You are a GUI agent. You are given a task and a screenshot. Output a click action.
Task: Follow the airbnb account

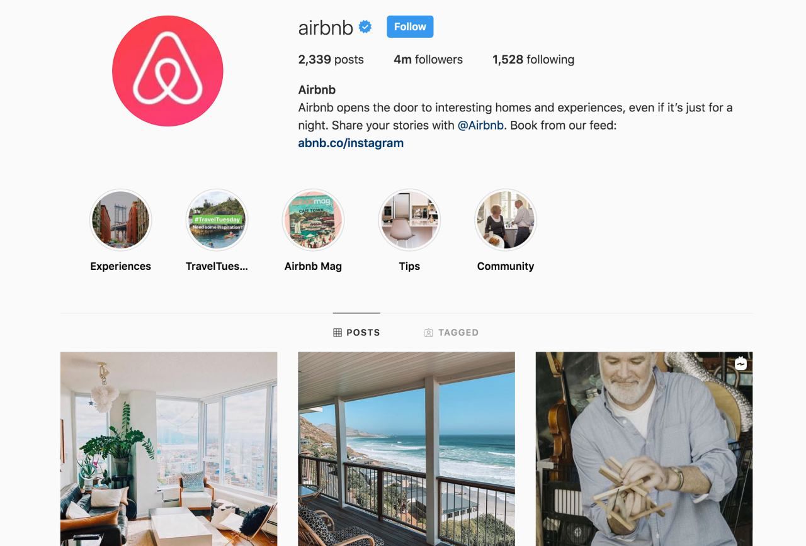click(x=410, y=27)
